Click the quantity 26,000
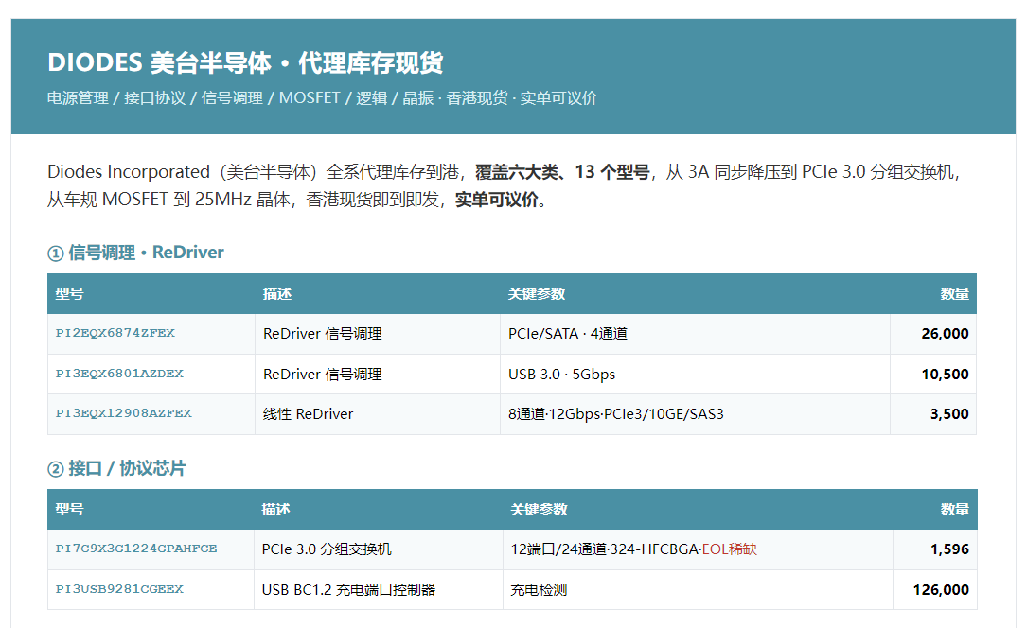 coord(945,334)
